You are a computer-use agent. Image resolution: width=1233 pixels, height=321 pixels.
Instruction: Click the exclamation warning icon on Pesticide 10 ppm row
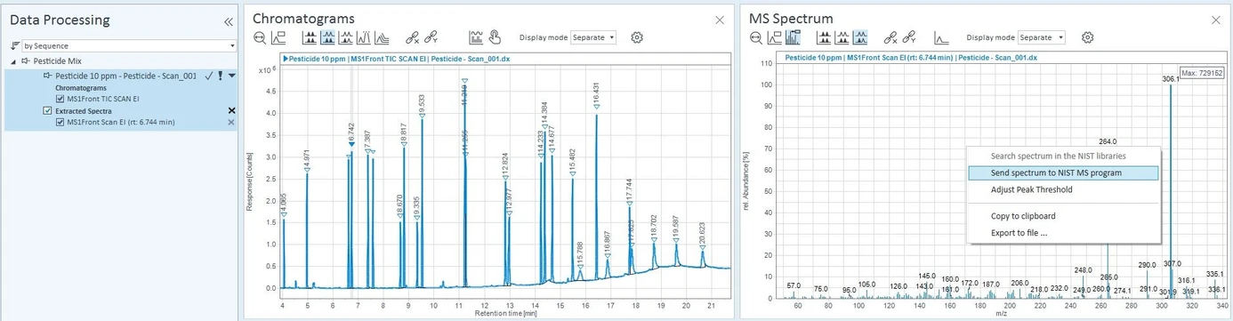pyautogui.click(x=220, y=76)
